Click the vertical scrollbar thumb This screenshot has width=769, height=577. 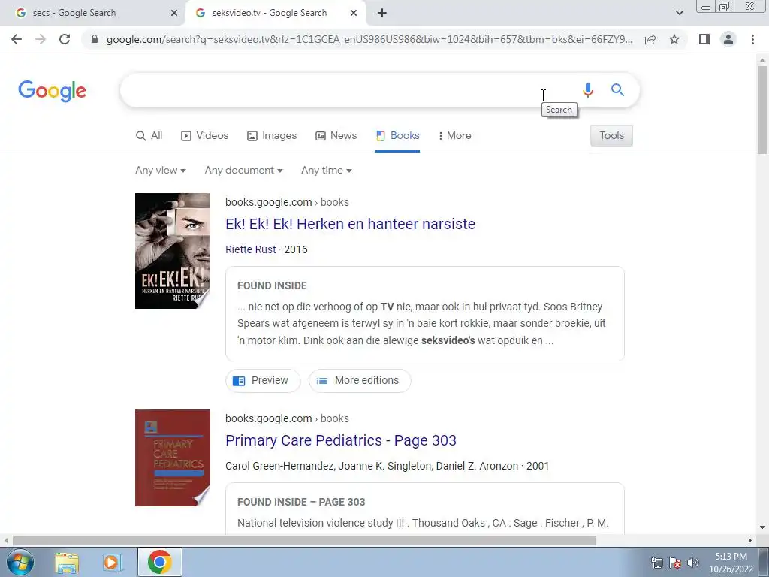(x=762, y=109)
